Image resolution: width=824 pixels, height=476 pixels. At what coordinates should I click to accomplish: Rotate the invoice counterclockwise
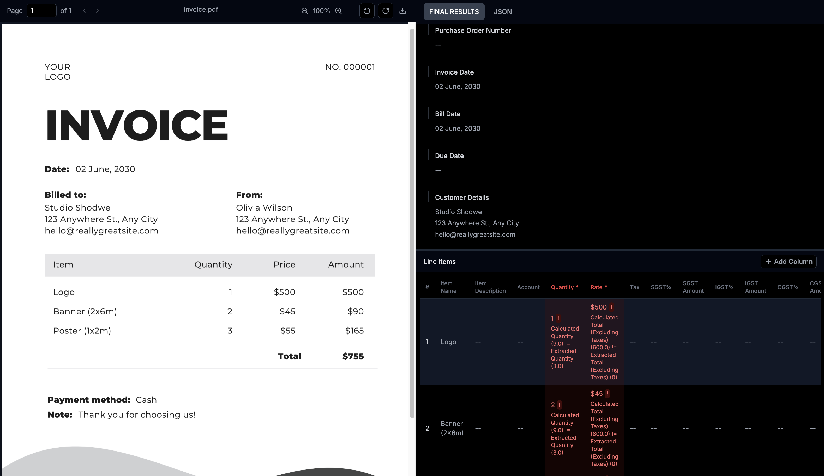click(366, 11)
